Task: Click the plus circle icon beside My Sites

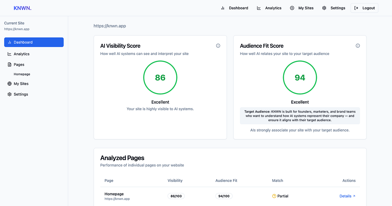Action: (292, 8)
